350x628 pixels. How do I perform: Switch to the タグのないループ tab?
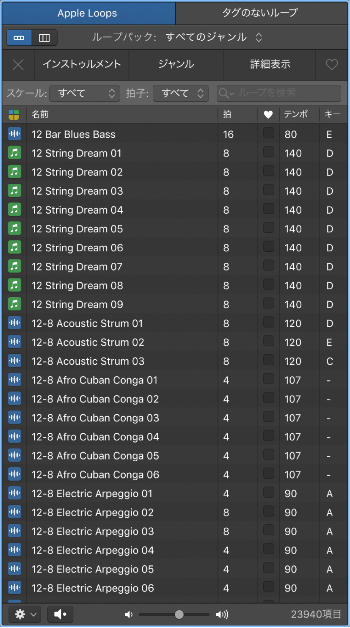click(260, 13)
